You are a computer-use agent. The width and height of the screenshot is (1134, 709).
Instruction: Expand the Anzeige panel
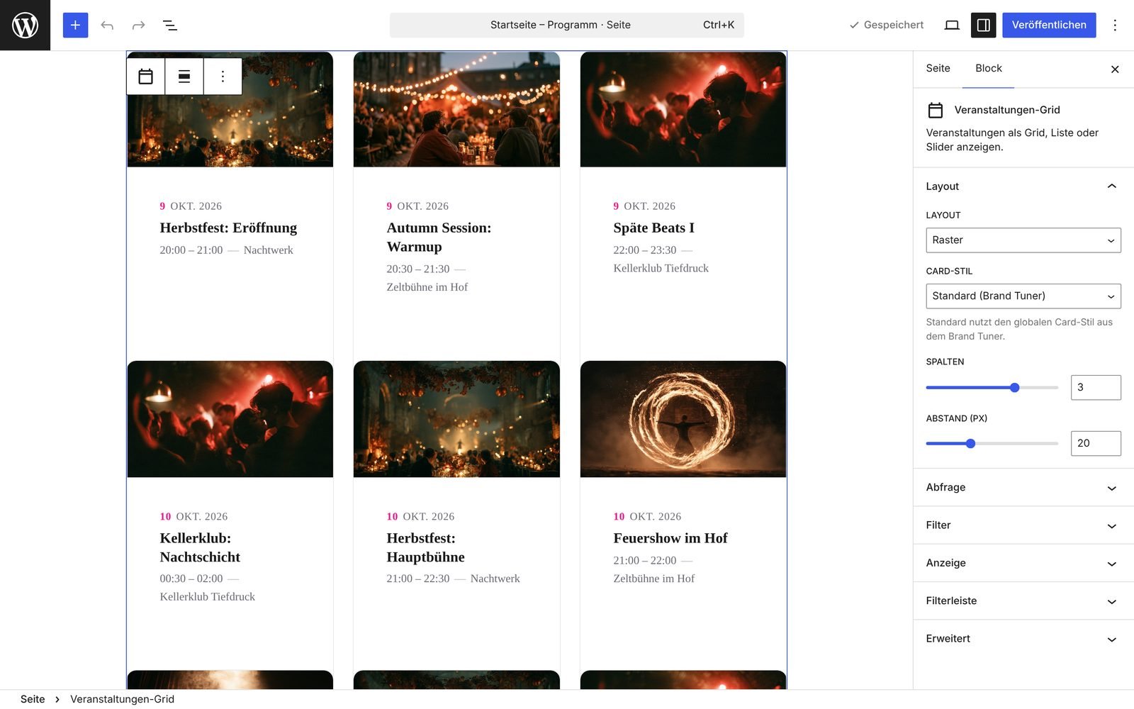[1023, 563]
